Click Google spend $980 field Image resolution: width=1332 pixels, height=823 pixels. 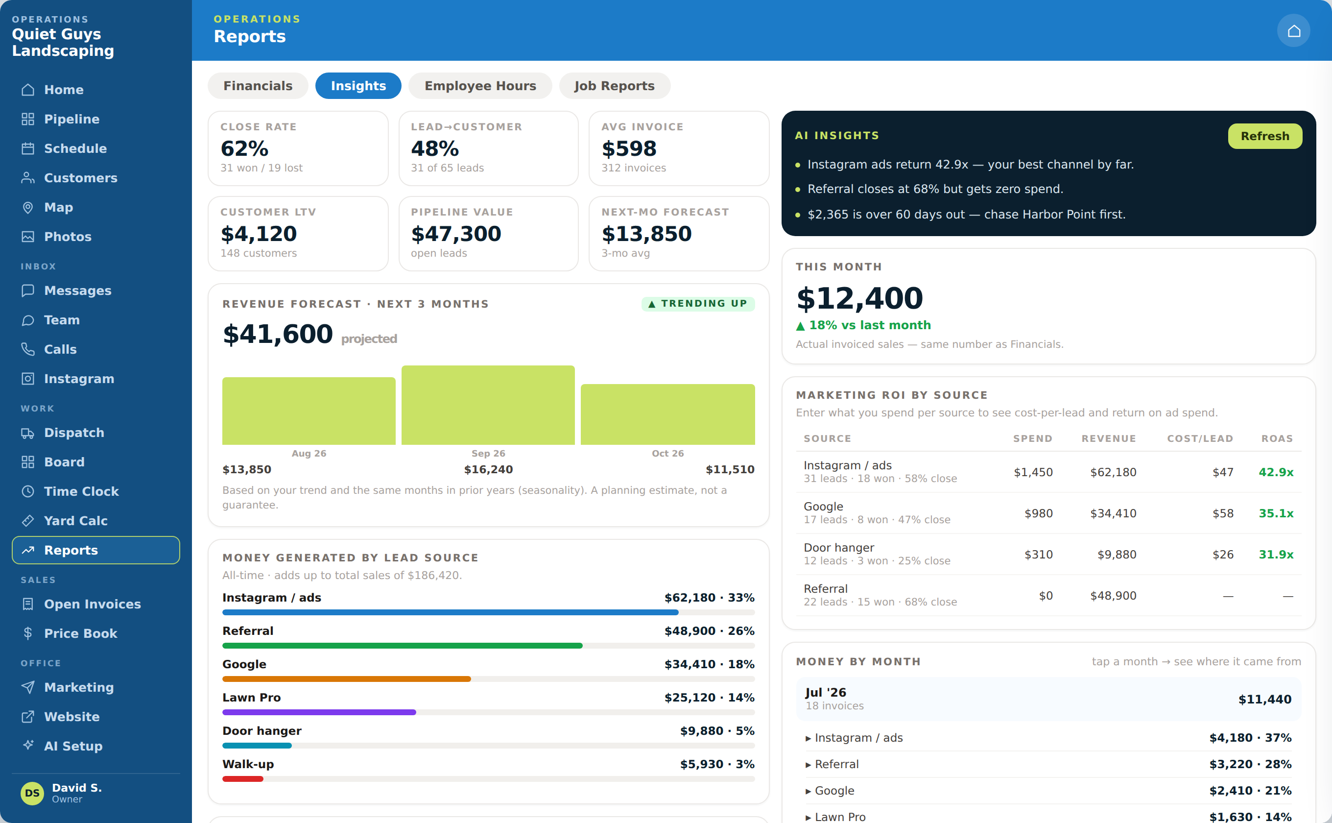coord(1038,513)
